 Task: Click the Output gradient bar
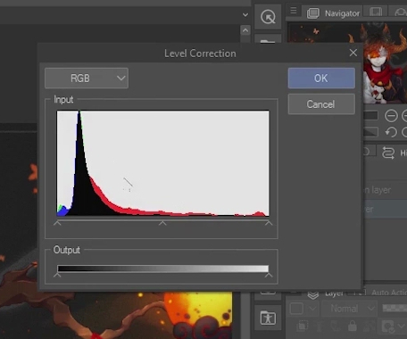162,269
